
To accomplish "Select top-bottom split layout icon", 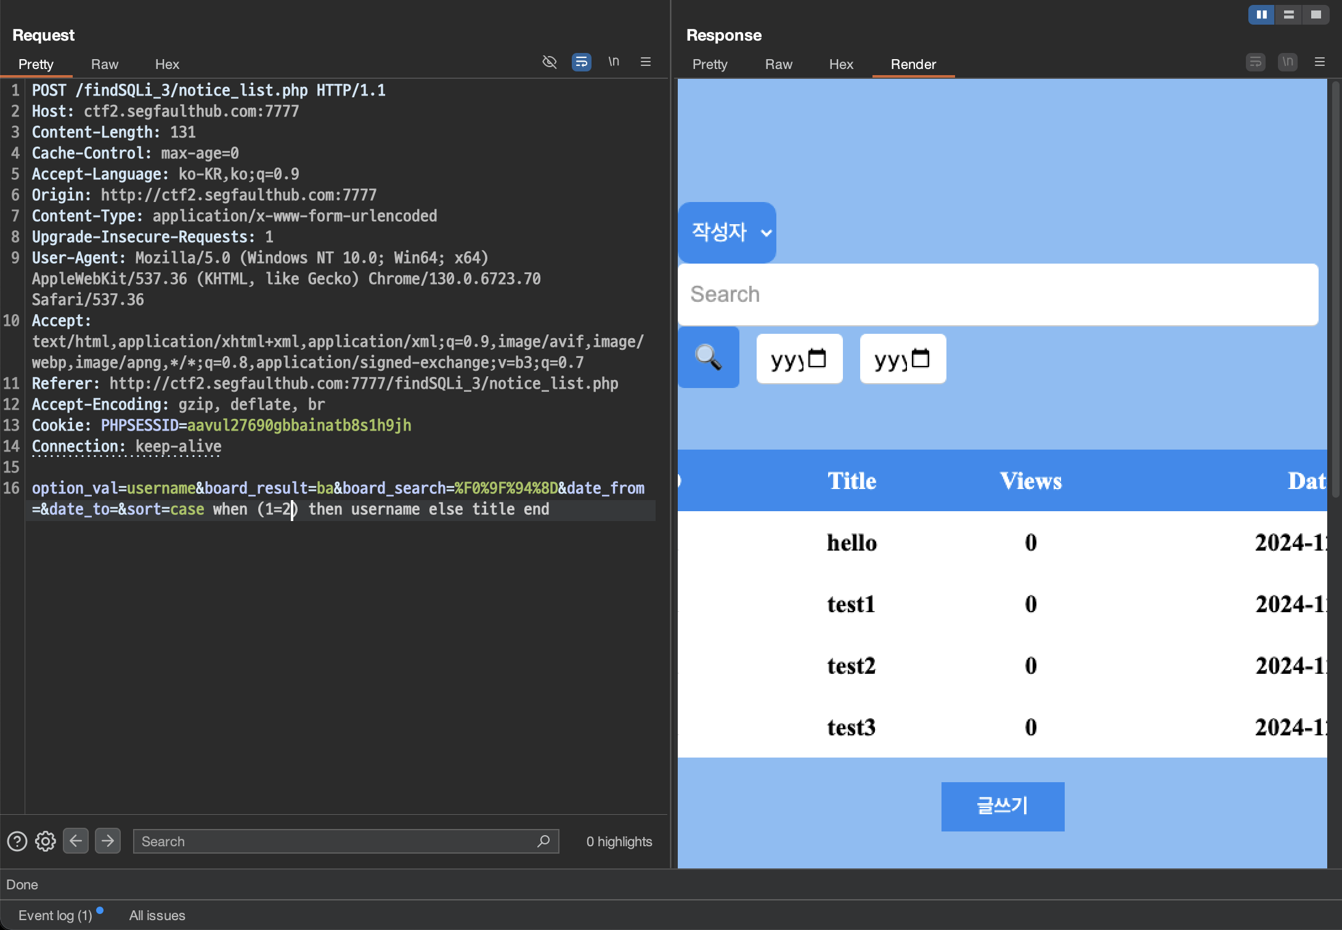I will click(1288, 15).
